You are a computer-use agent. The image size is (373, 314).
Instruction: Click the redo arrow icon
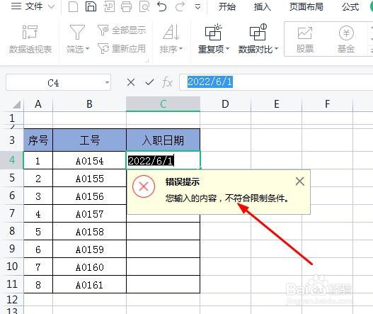(x=180, y=6)
